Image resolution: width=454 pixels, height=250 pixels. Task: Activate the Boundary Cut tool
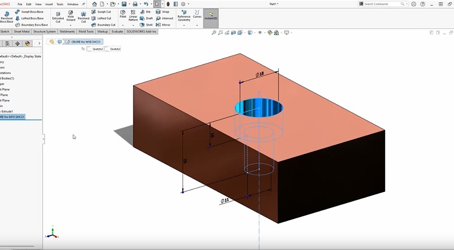point(104,25)
